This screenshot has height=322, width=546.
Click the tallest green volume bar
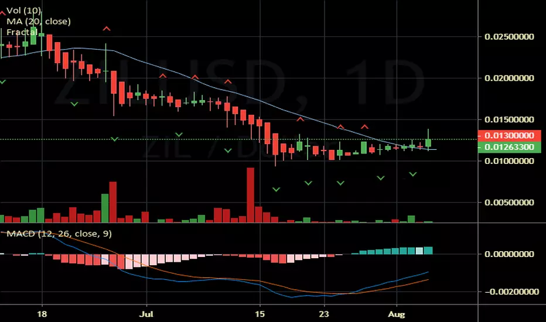[105, 208]
